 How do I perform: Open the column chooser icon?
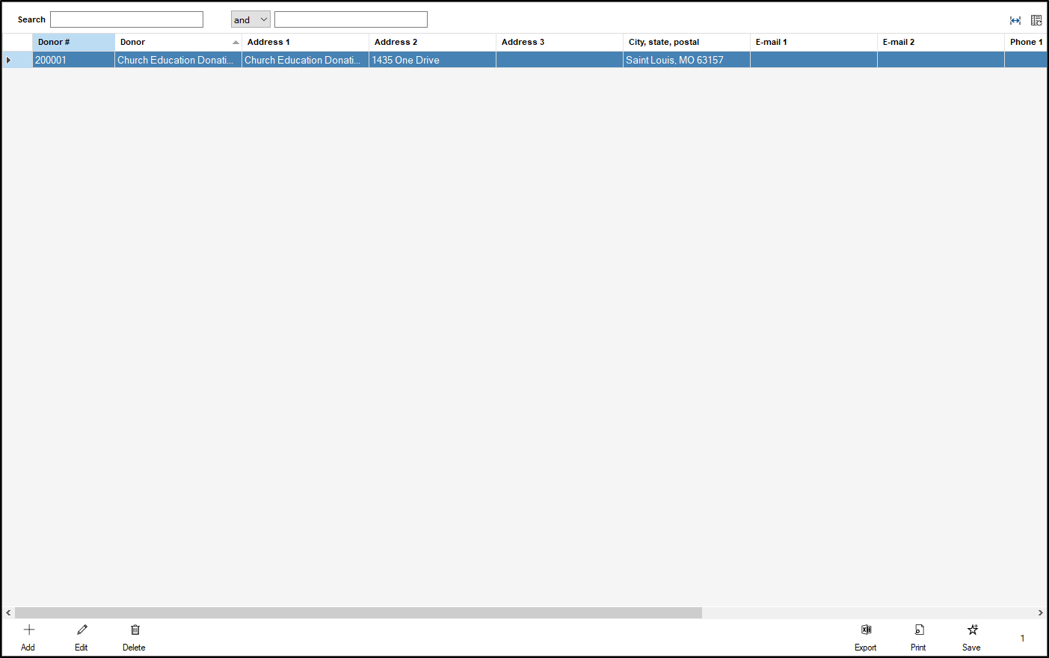coord(1036,20)
